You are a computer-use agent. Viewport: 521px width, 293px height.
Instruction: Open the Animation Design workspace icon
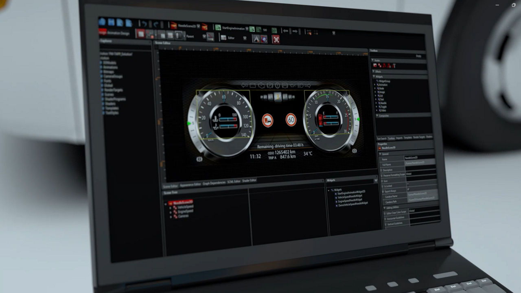[102, 32]
